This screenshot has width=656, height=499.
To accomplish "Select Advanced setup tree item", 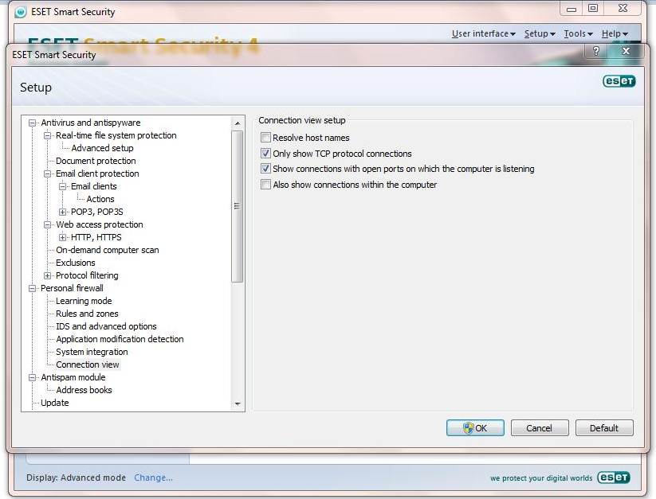I will tap(102, 148).
